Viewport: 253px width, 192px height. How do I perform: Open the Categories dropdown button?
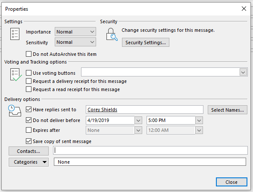click(x=28, y=162)
